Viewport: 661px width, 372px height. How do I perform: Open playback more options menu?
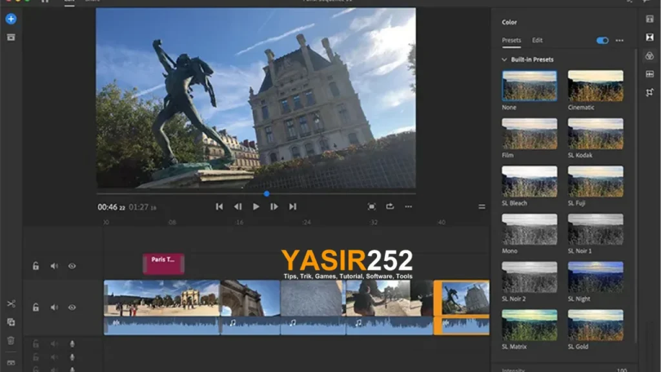(x=409, y=207)
